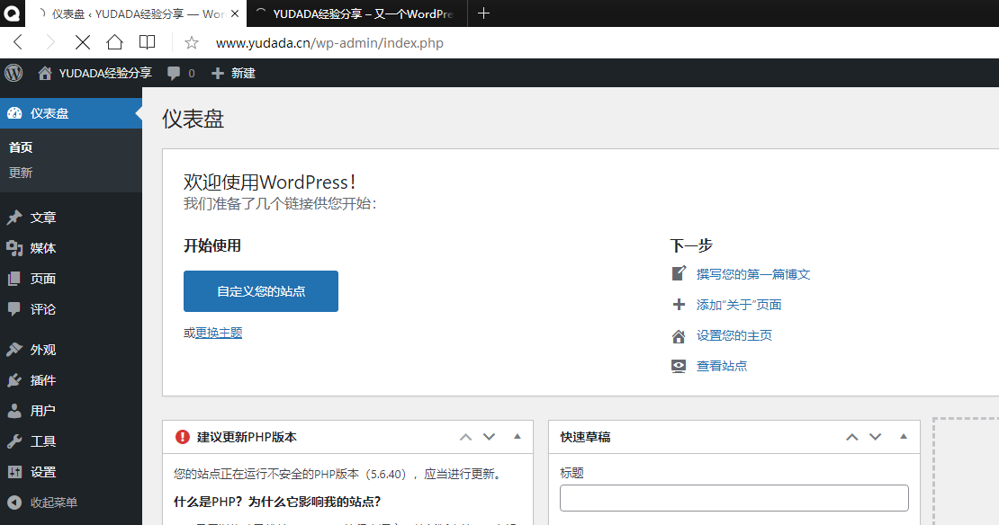Visit site via YUDADA经验分享 admin bar link
Screen dimensions: 999x525
click(94, 73)
